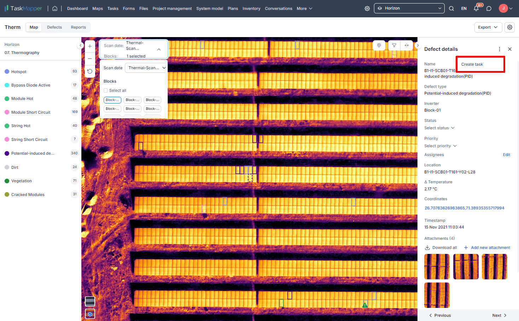Viewport: 519px width, 321px height.
Task: Open the Therm settings gear
Action: tap(509, 27)
